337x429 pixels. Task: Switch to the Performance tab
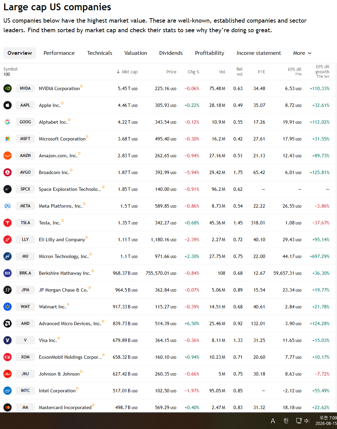[59, 53]
